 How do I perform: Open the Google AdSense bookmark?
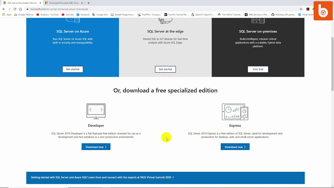pyautogui.click(x=24, y=15)
